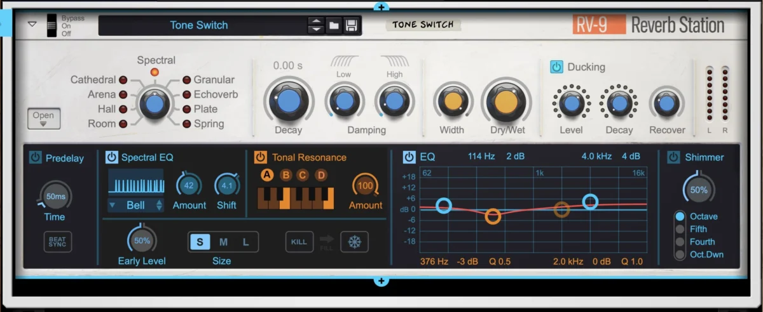
Task: Click the Low damping knob
Action: [x=344, y=101]
